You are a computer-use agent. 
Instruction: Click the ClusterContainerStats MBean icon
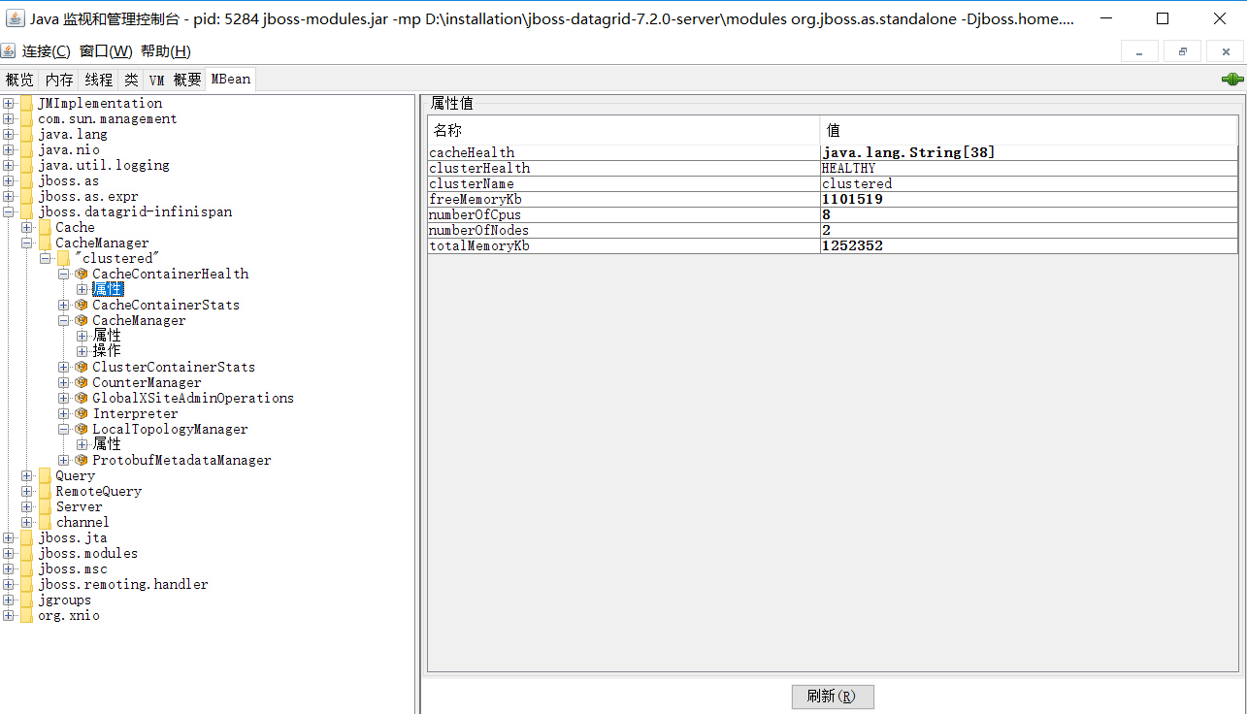[82, 368]
